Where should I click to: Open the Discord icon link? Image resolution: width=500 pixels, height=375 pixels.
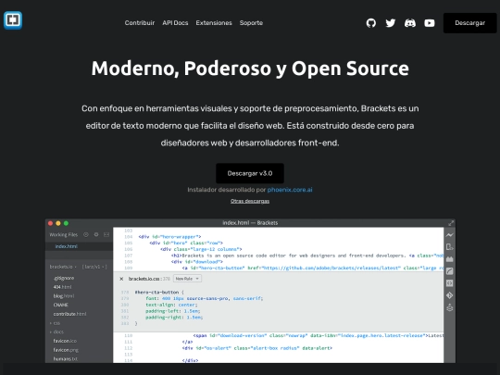click(x=410, y=23)
